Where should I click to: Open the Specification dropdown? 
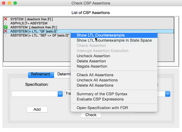click(x=60, y=94)
